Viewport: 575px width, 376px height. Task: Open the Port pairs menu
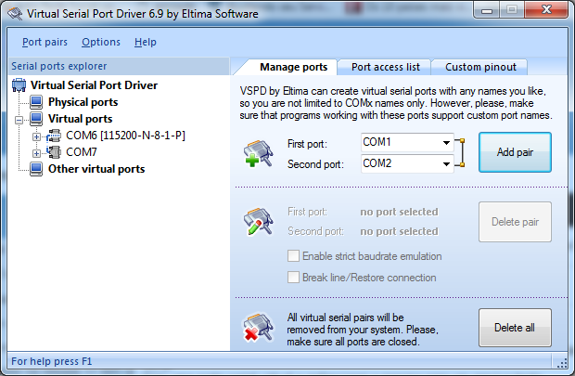point(45,42)
